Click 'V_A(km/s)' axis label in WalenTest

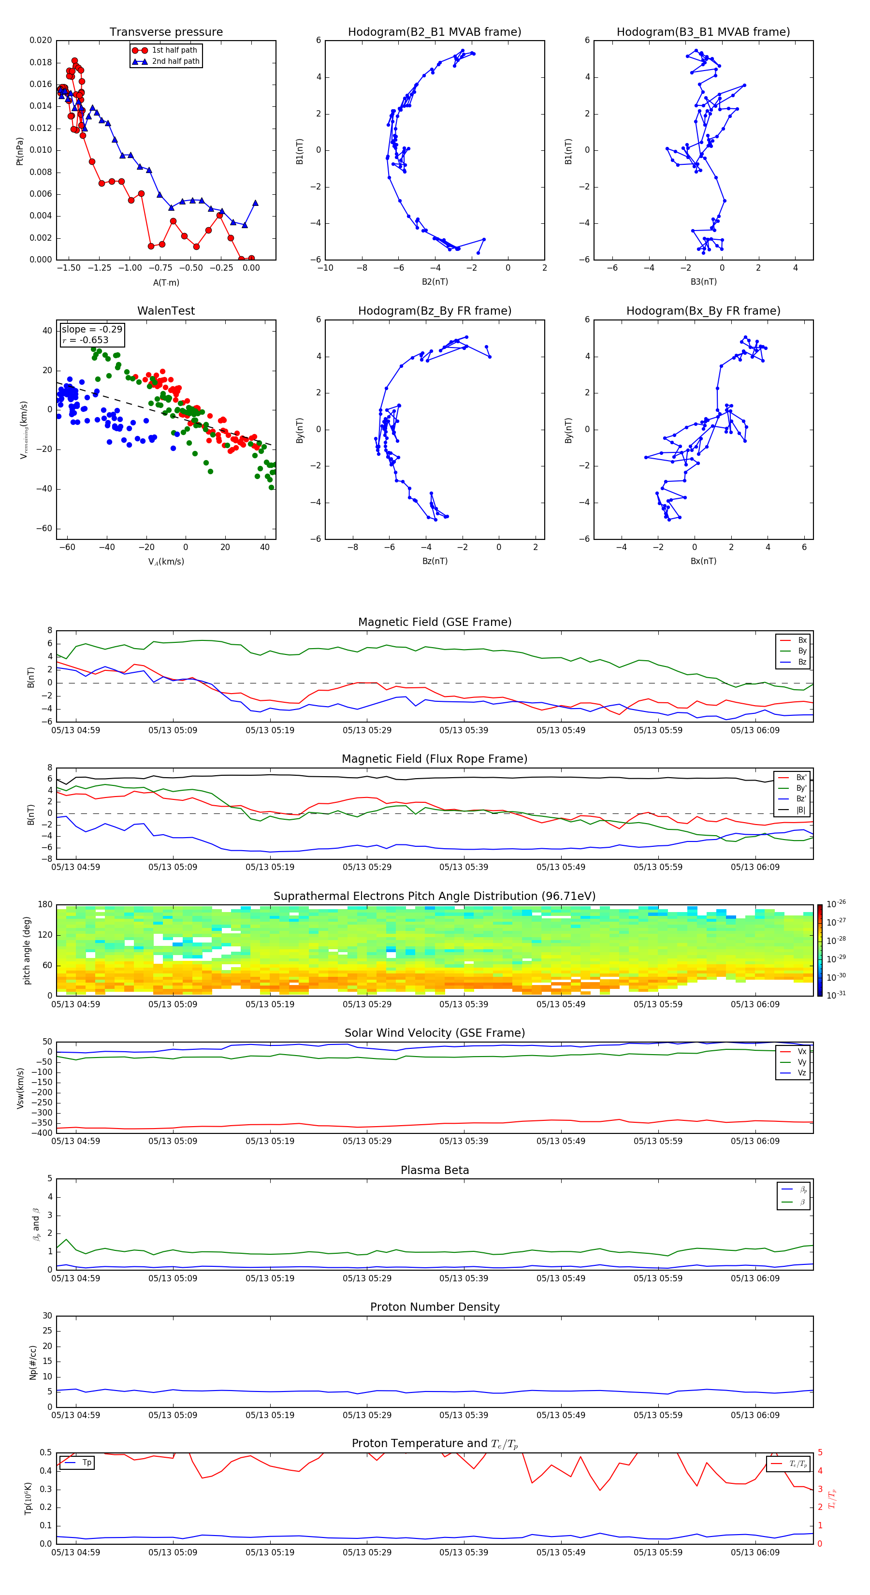[166, 562]
